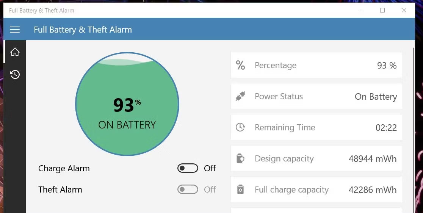Click the Design capacity battery icon

[240, 158]
